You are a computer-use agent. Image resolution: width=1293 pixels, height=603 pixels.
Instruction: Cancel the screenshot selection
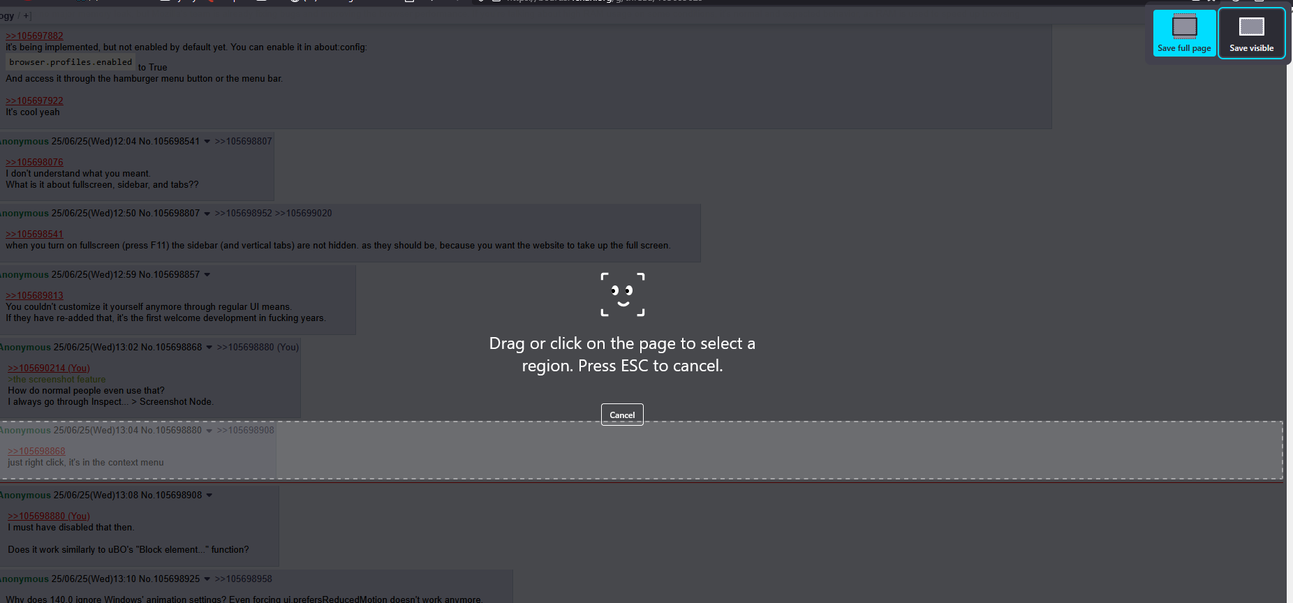point(622,415)
